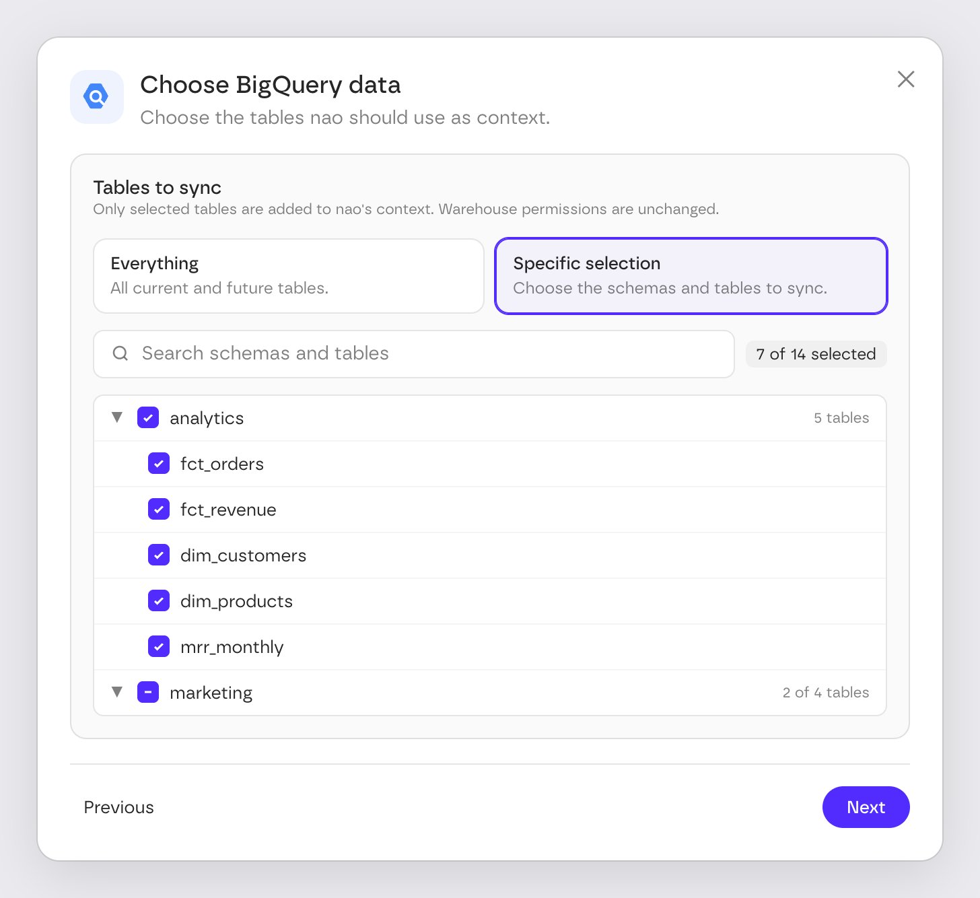Click the marketing schema name
The width and height of the screenshot is (980, 898).
[x=211, y=693]
